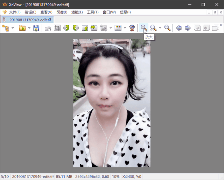Go to next image with right arrow
The height and width of the screenshot is (180, 224).
pos(188,28)
